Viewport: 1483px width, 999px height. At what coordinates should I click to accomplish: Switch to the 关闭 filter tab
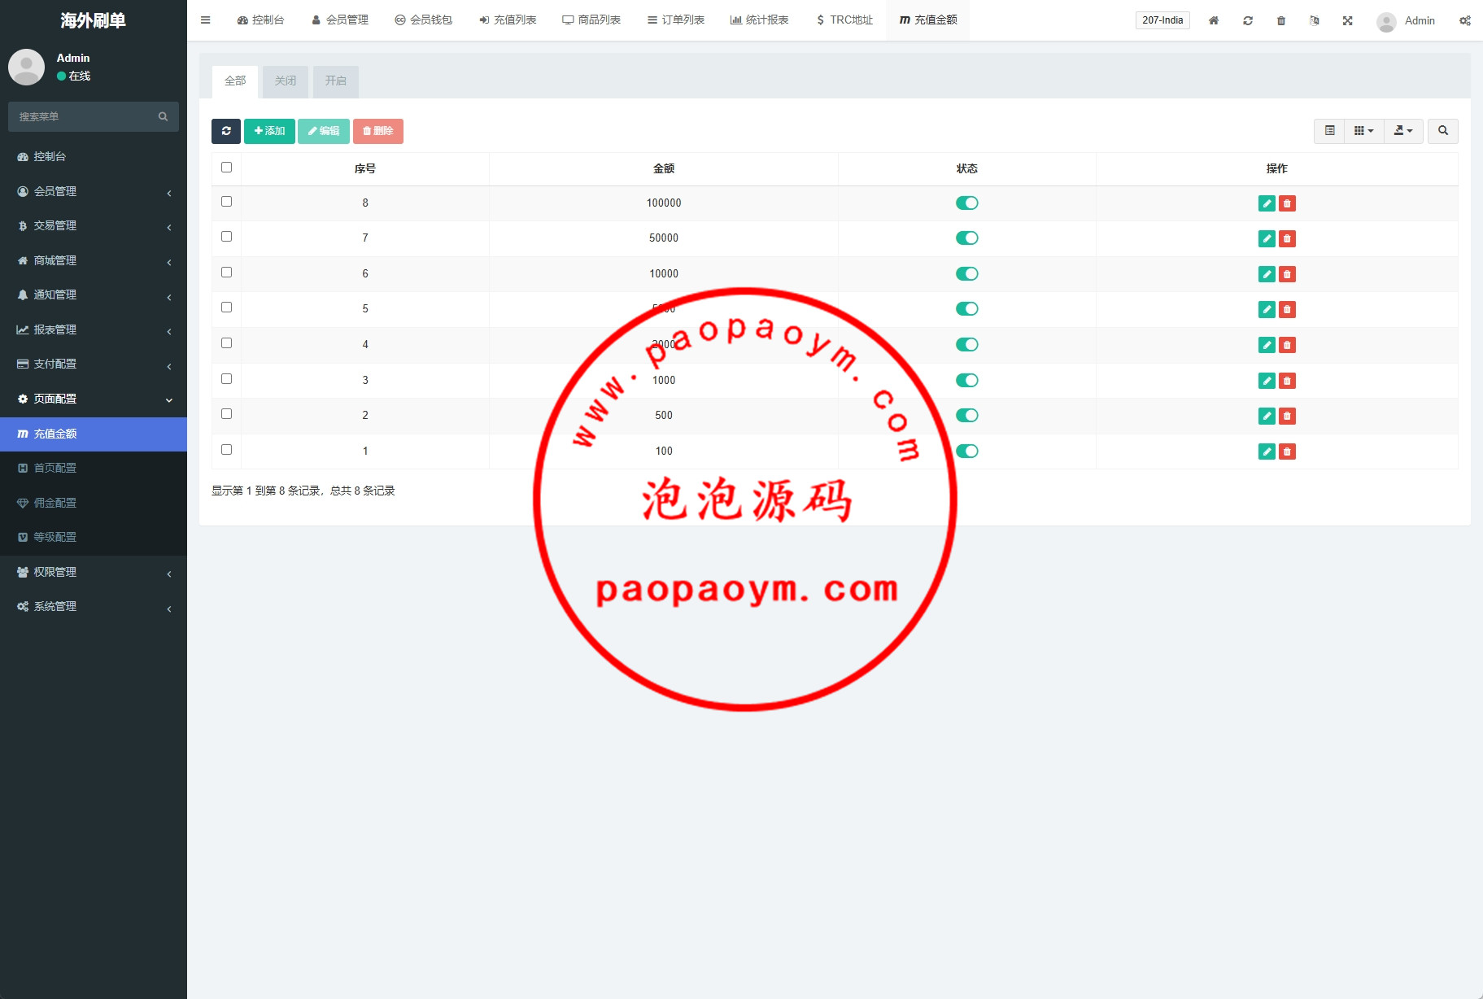point(286,81)
